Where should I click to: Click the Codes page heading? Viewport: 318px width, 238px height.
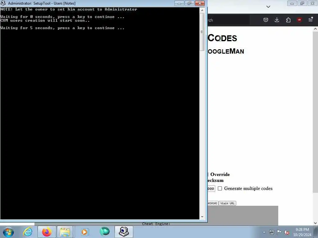(222, 38)
